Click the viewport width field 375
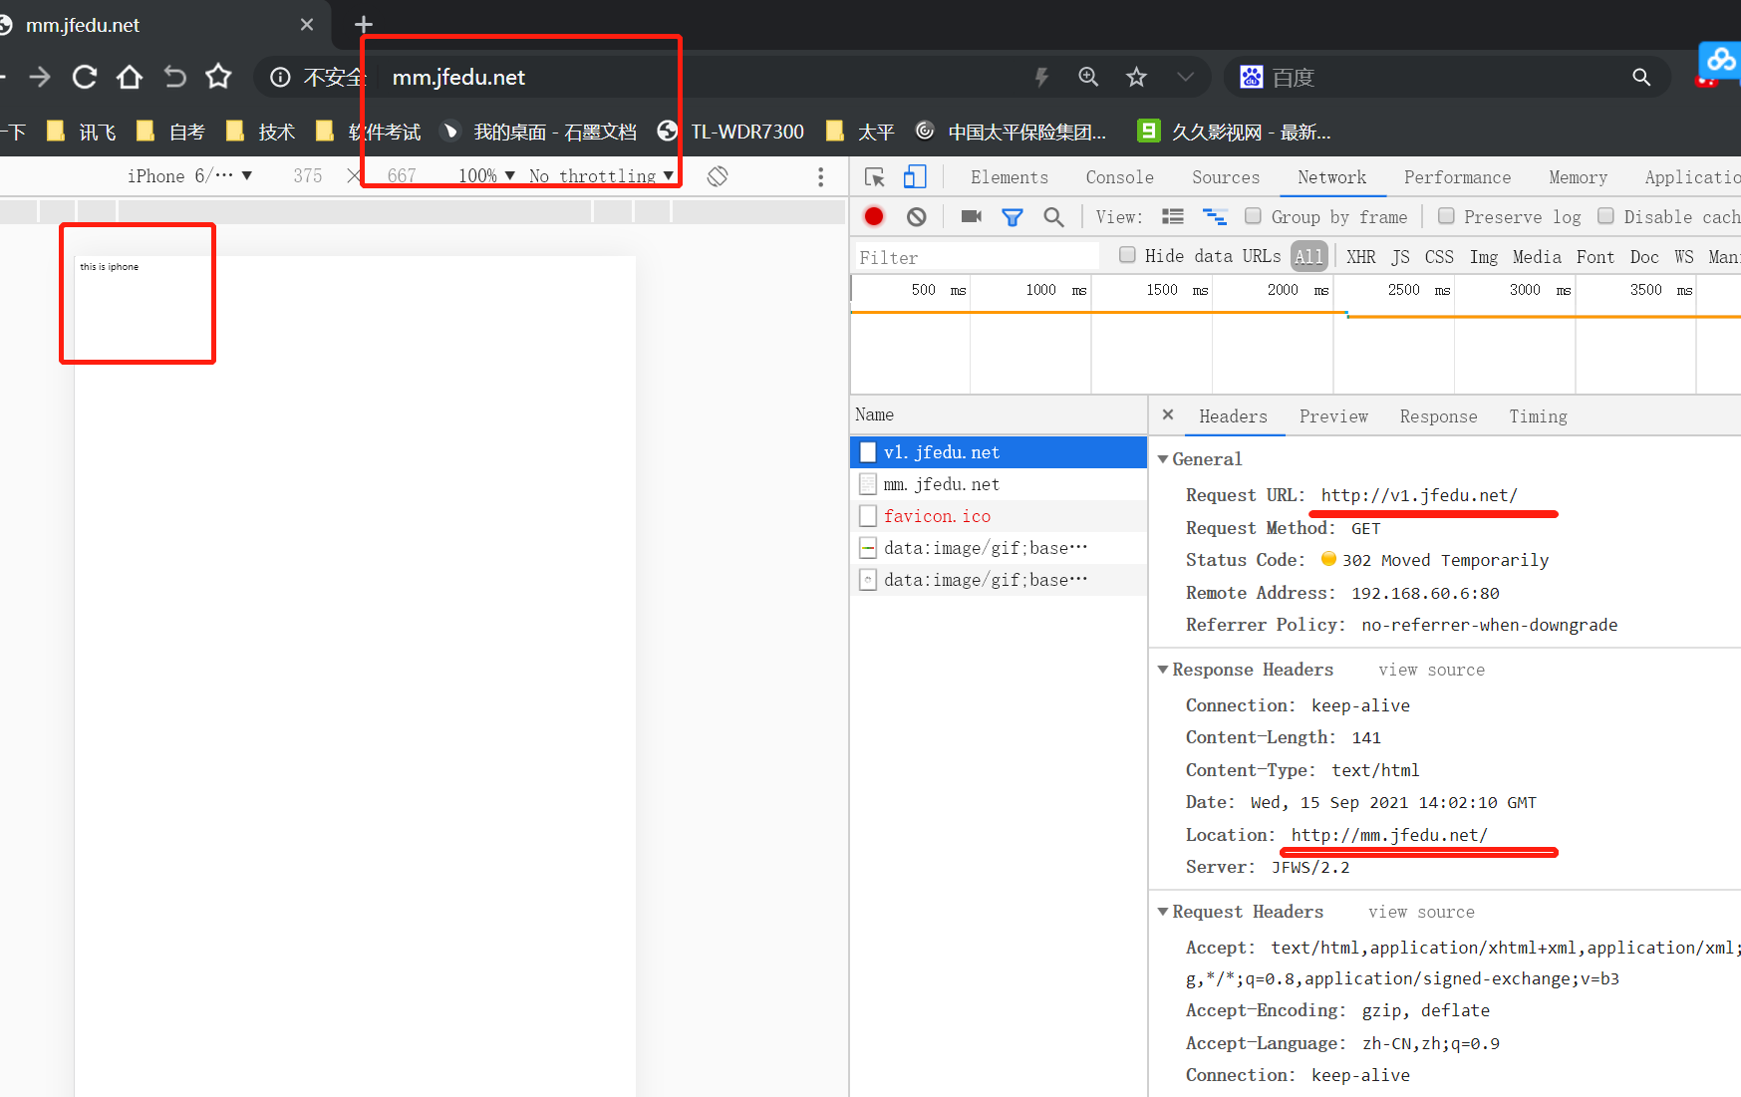1741x1097 pixels. tap(308, 176)
